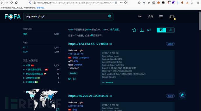Switch to list view toggle
The height and width of the screenshot is (111, 201).
coord(161,30)
